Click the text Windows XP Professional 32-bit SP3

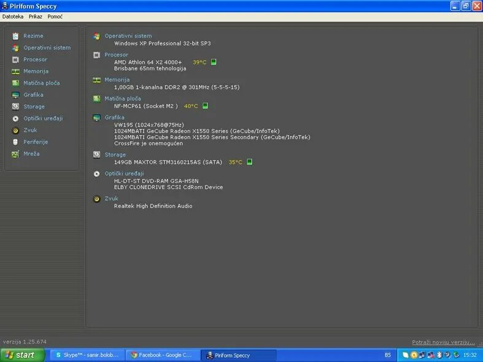click(x=163, y=44)
